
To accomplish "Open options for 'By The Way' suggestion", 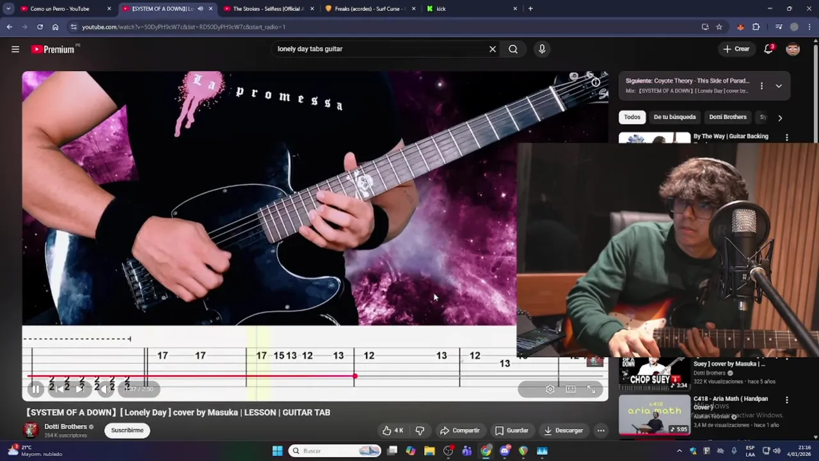I will pyautogui.click(x=787, y=137).
